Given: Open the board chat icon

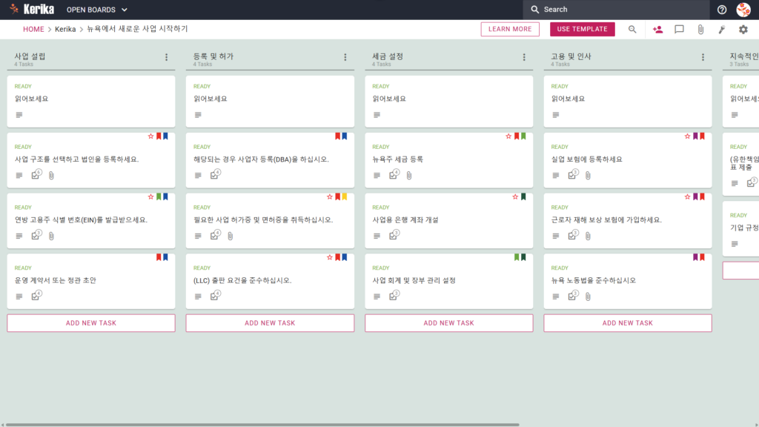Looking at the screenshot, I should (679, 29).
